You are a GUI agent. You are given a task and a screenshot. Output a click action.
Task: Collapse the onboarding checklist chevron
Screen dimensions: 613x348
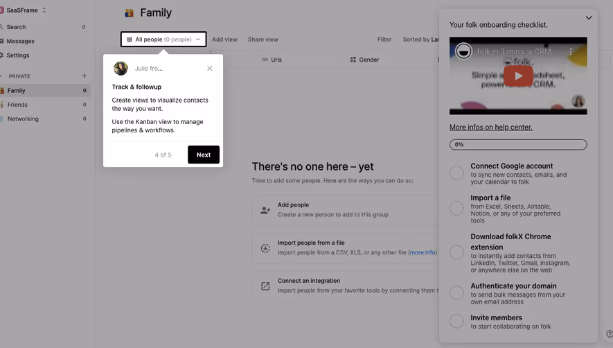(589, 17)
